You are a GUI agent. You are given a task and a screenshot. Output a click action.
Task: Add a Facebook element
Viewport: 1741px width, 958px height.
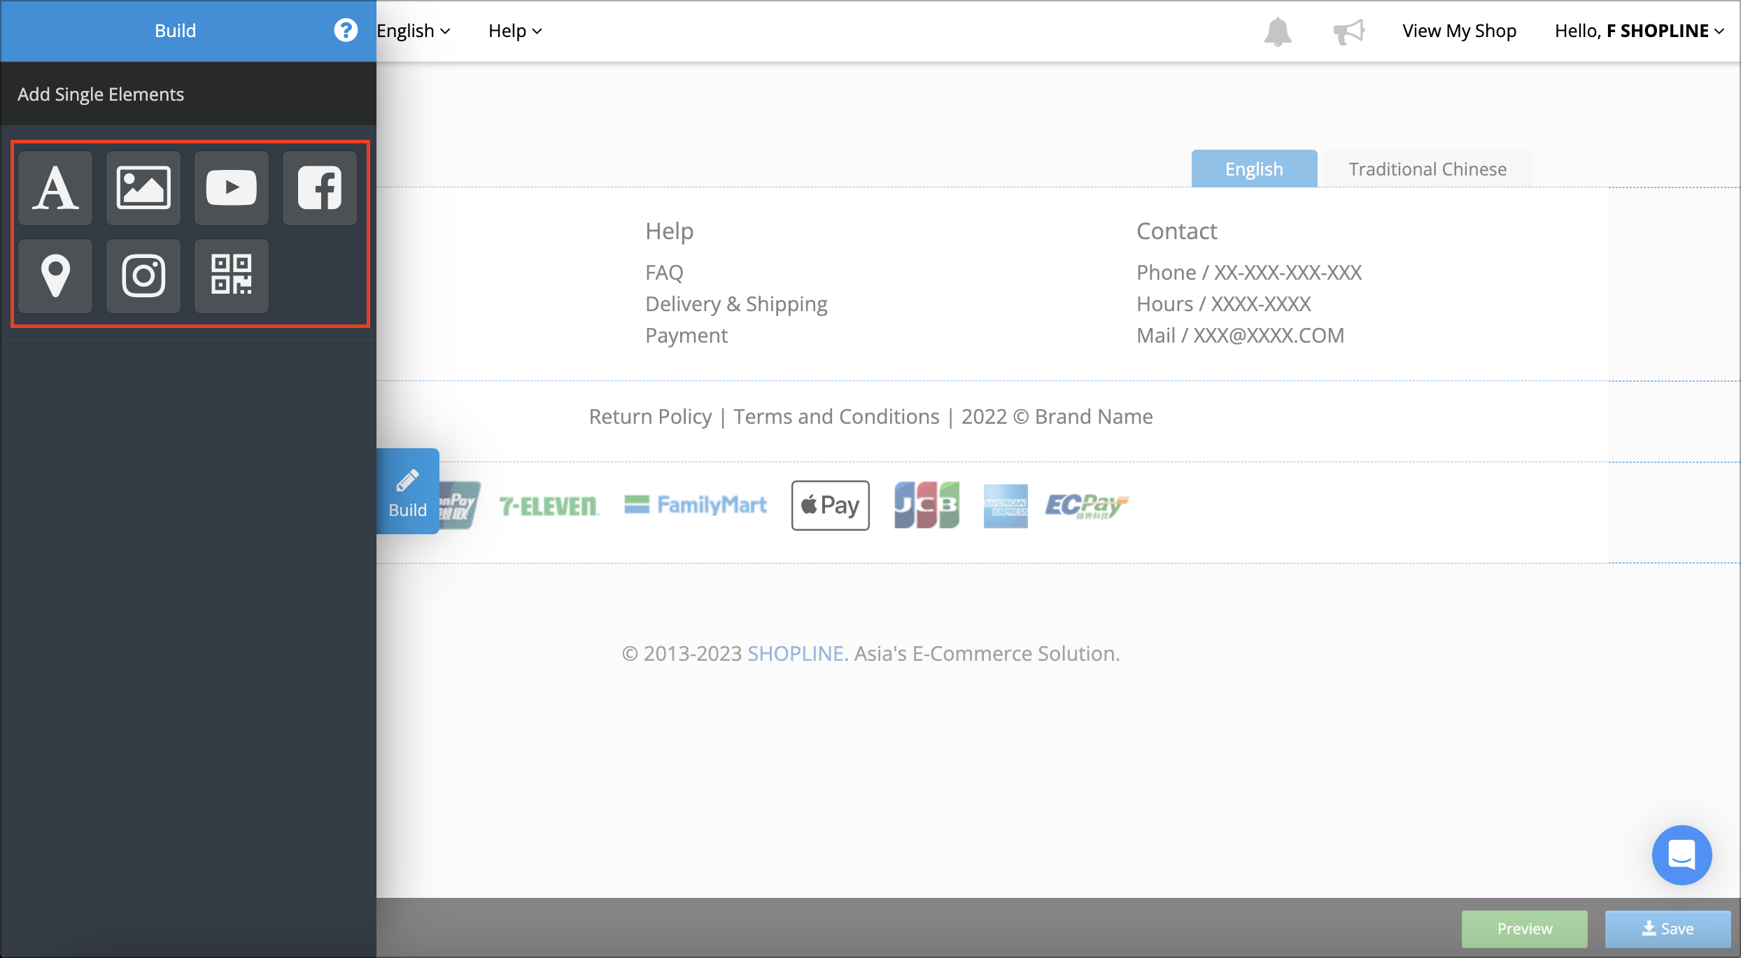(x=320, y=188)
